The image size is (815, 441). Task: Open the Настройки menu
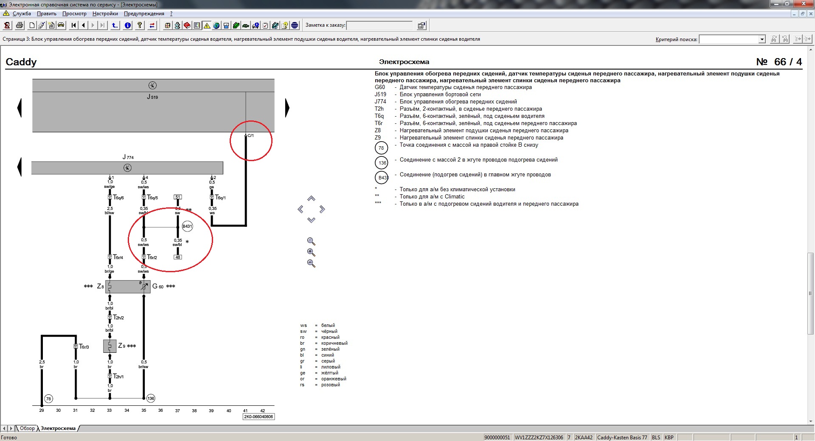coord(105,14)
